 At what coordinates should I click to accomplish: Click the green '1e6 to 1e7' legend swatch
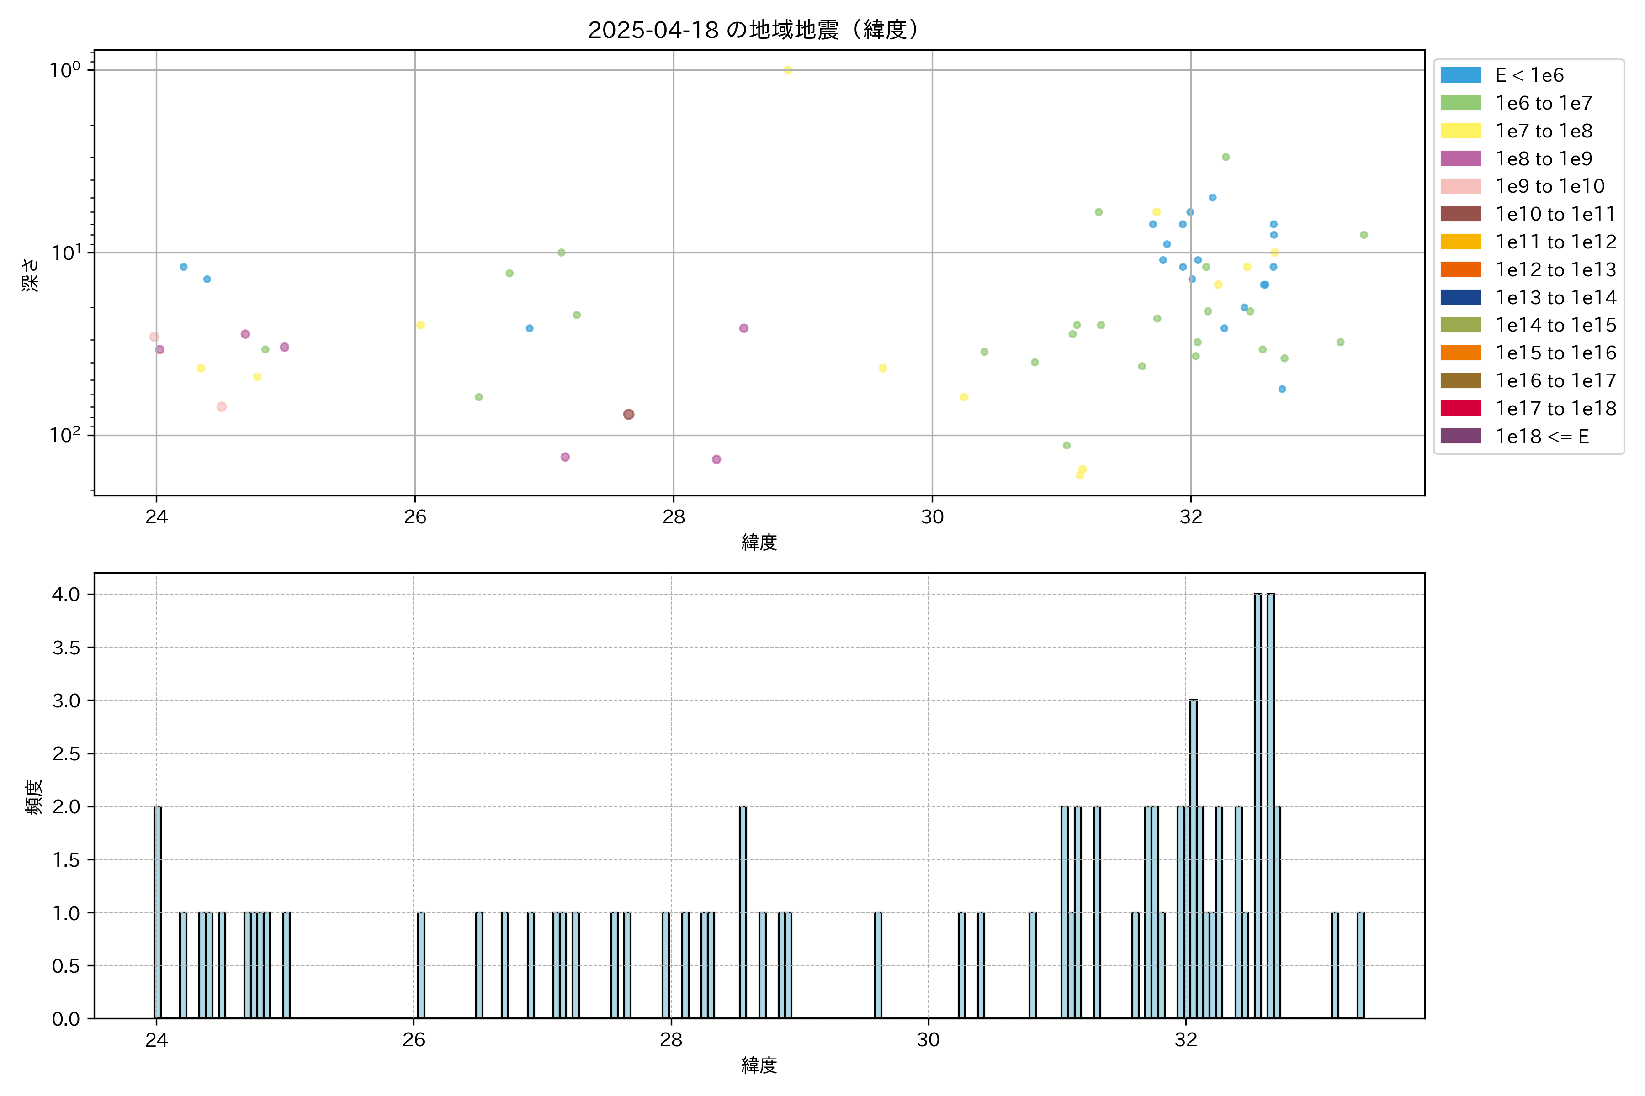pos(1459,104)
